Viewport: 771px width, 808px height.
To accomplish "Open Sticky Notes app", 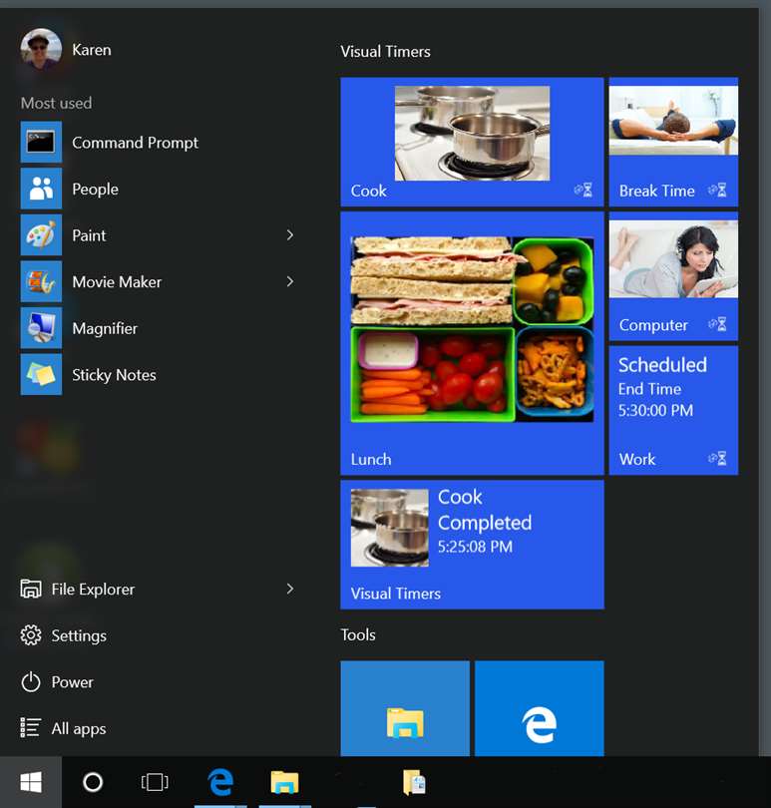I will point(160,374).
